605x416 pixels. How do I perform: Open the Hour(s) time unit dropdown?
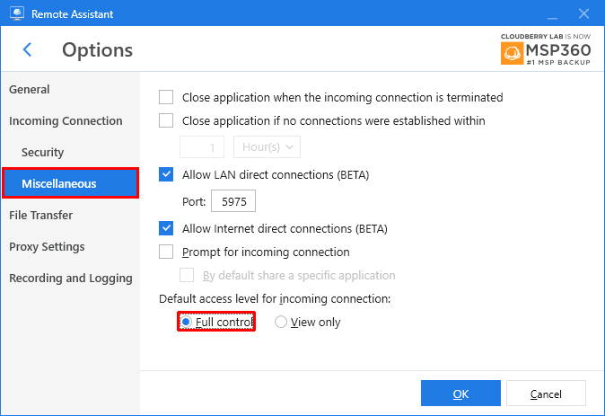coord(267,146)
